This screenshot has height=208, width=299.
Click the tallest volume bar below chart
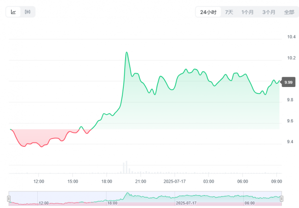click(126, 167)
